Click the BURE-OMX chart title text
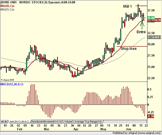 point(38,2)
